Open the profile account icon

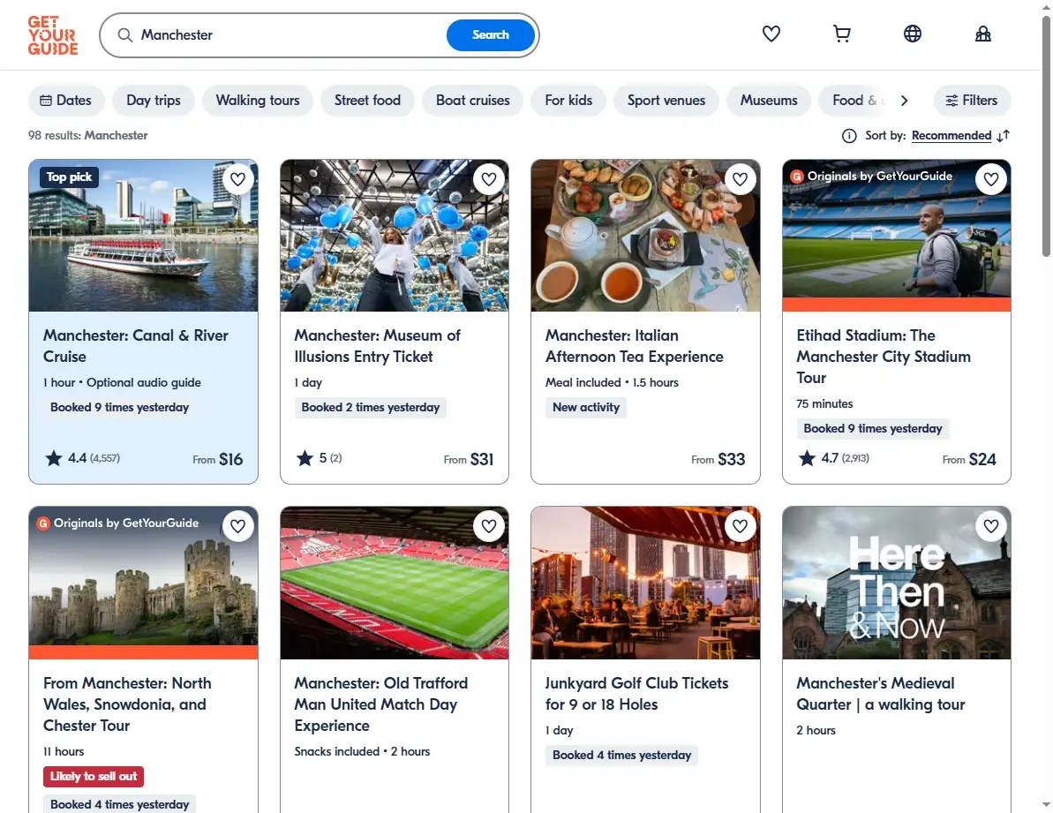tap(982, 34)
